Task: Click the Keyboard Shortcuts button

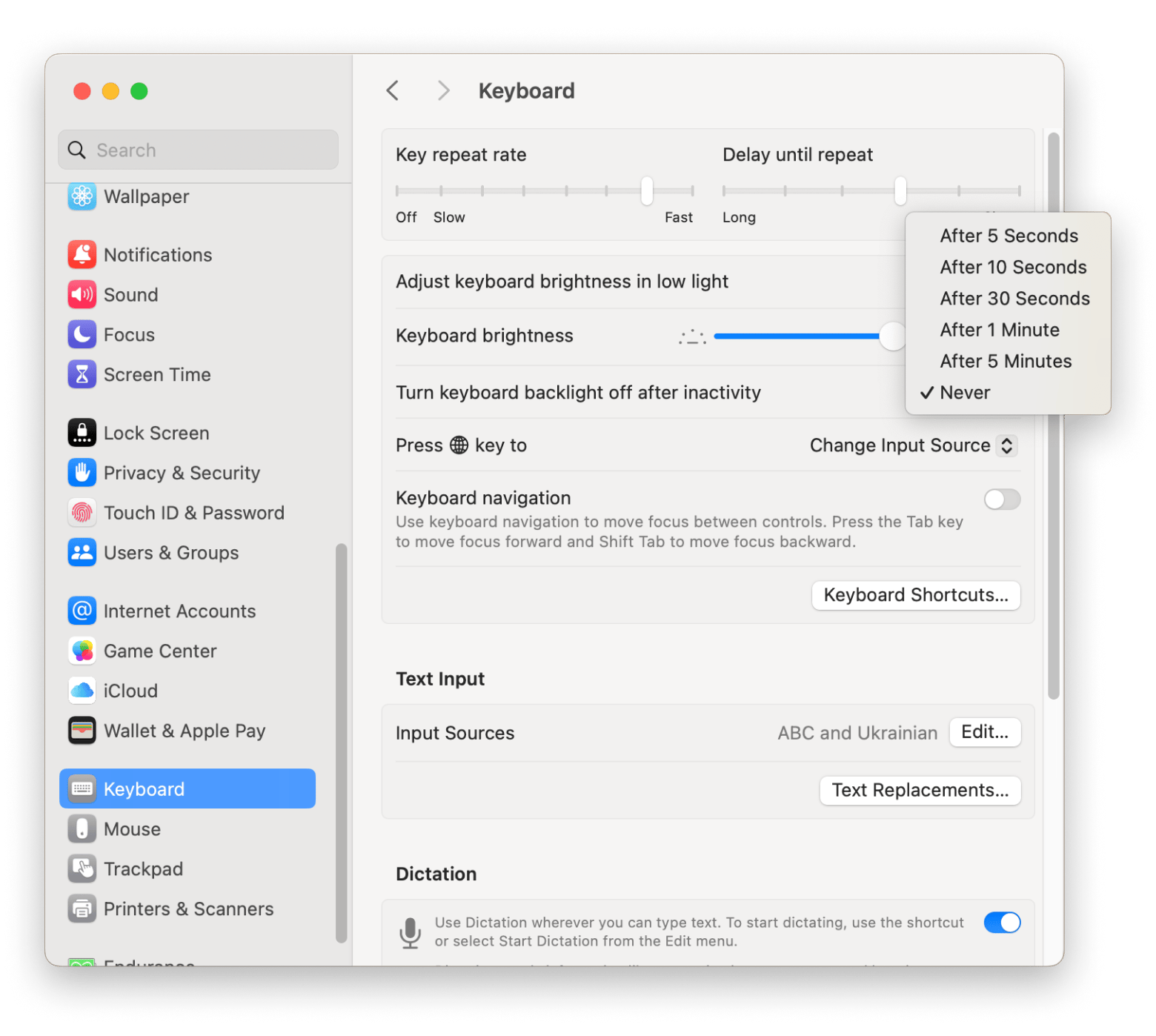Action: click(x=915, y=595)
